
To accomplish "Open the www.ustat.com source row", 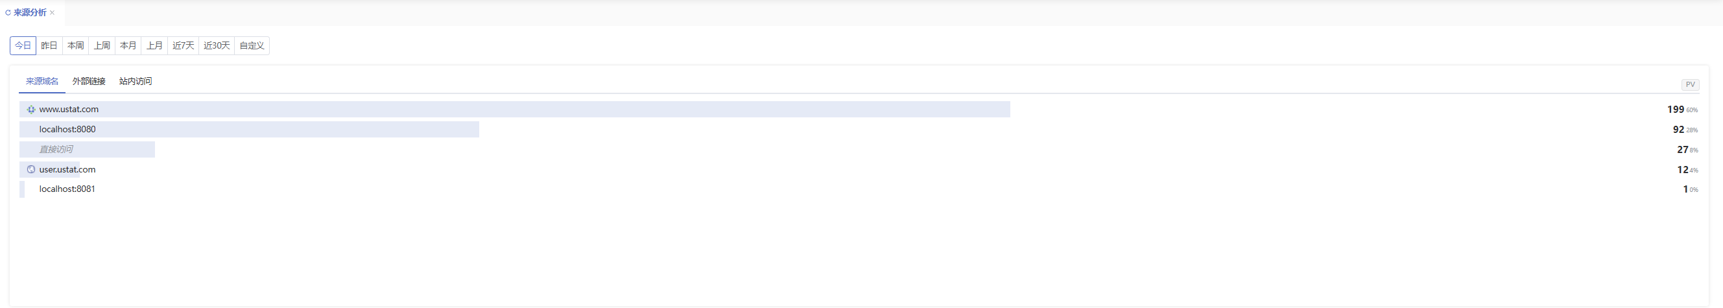I will (x=859, y=110).
